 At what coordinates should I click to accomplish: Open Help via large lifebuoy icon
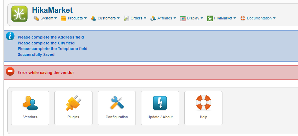click(x=203, y=103)
